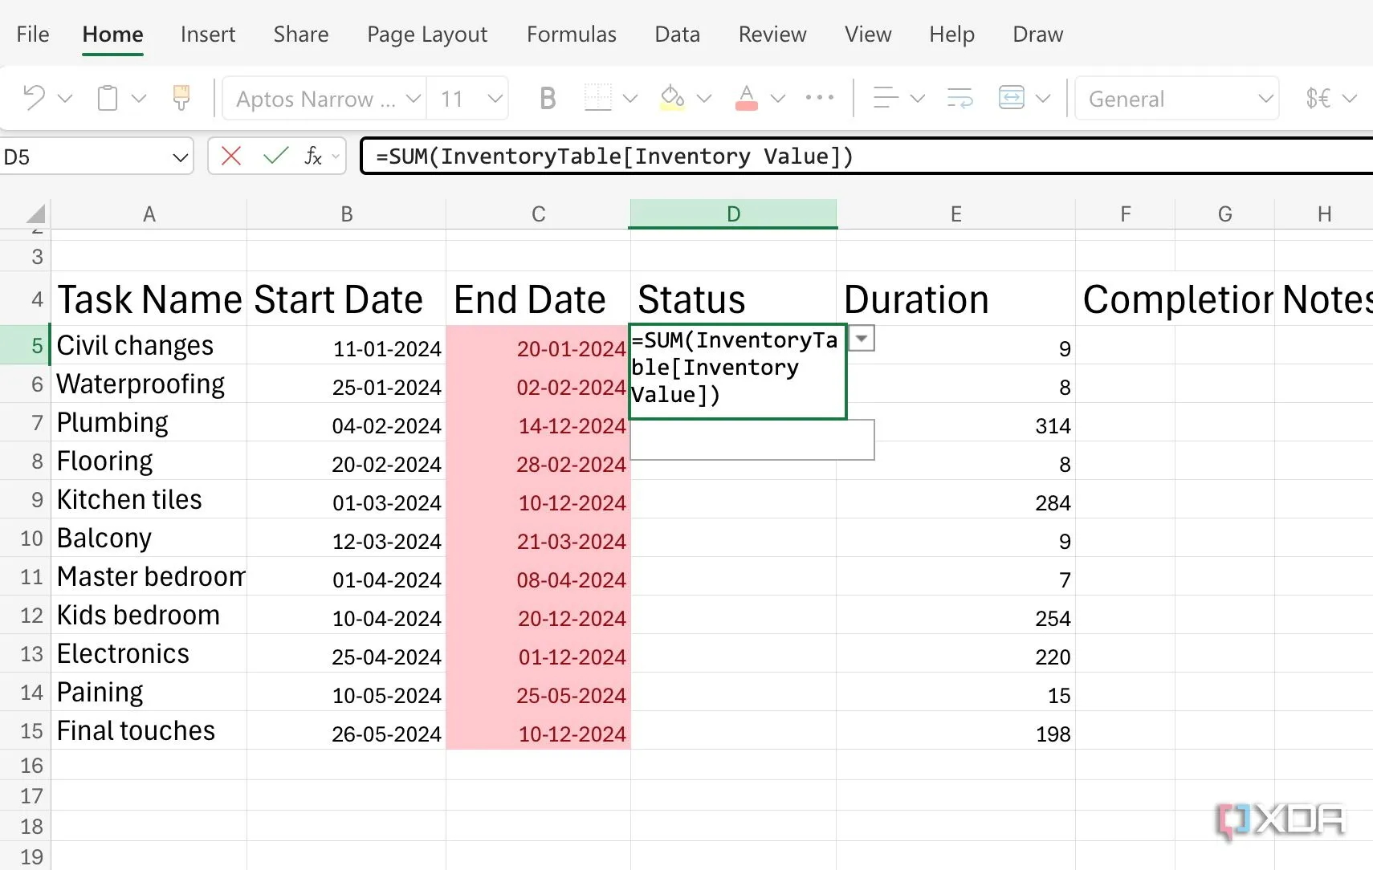The height and width of the screenshot is (870, 1373).
Task: Show more font options ellipsis
Action: 820,97
